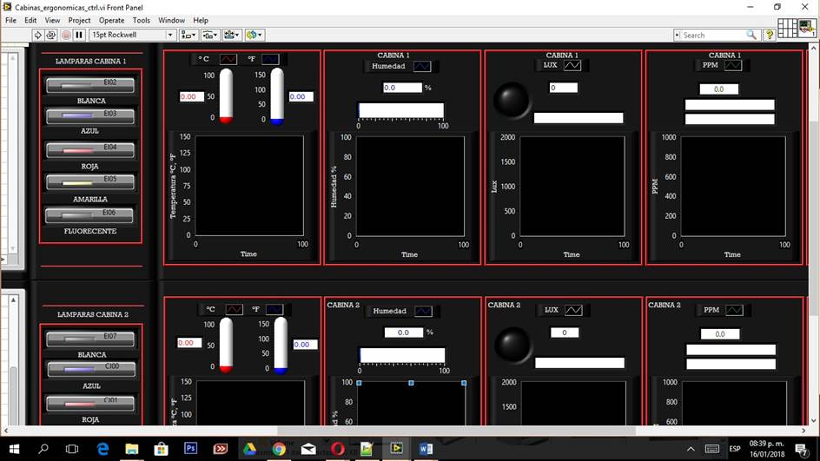The image size is (820, 461).
Task: Click the Cabina 1 Humedad chart icon
Action: tap(421, 66)
